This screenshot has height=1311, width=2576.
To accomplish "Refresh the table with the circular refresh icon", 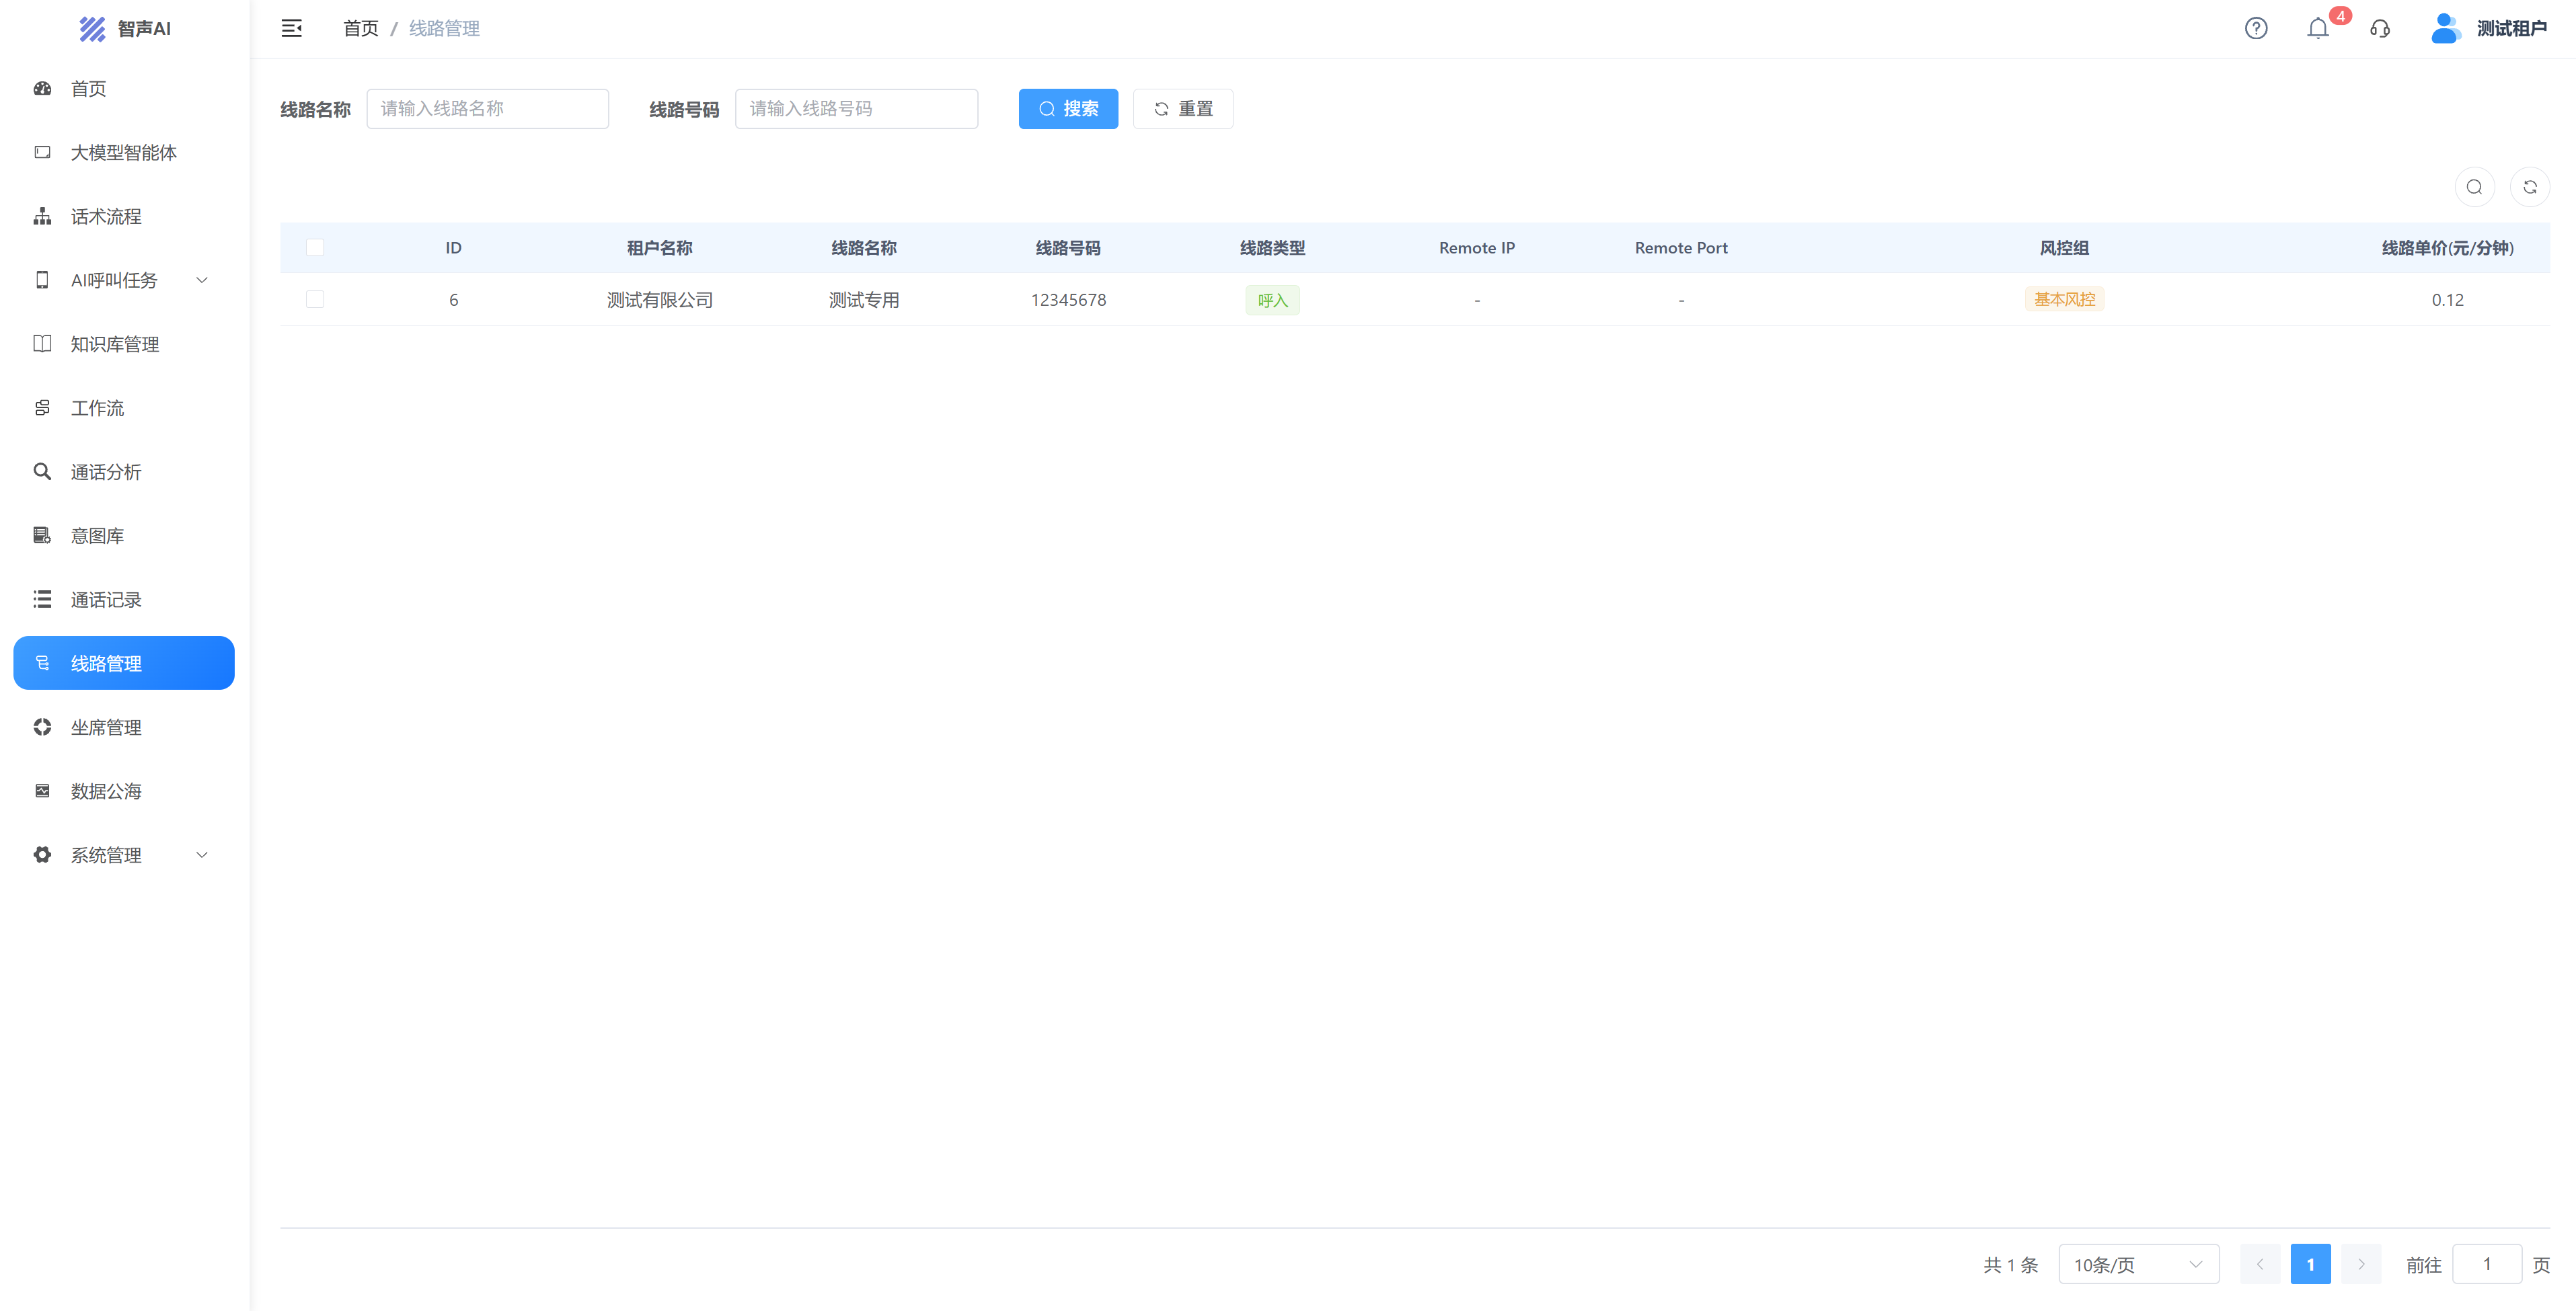I will click(2530, 187).
